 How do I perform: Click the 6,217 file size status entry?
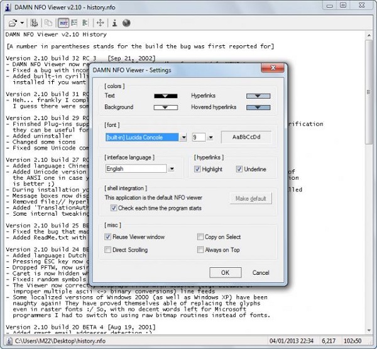coord(329,341)
